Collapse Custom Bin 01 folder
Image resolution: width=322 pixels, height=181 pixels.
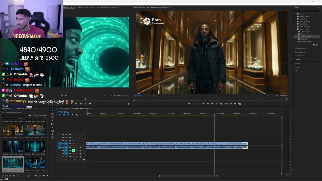296,29
